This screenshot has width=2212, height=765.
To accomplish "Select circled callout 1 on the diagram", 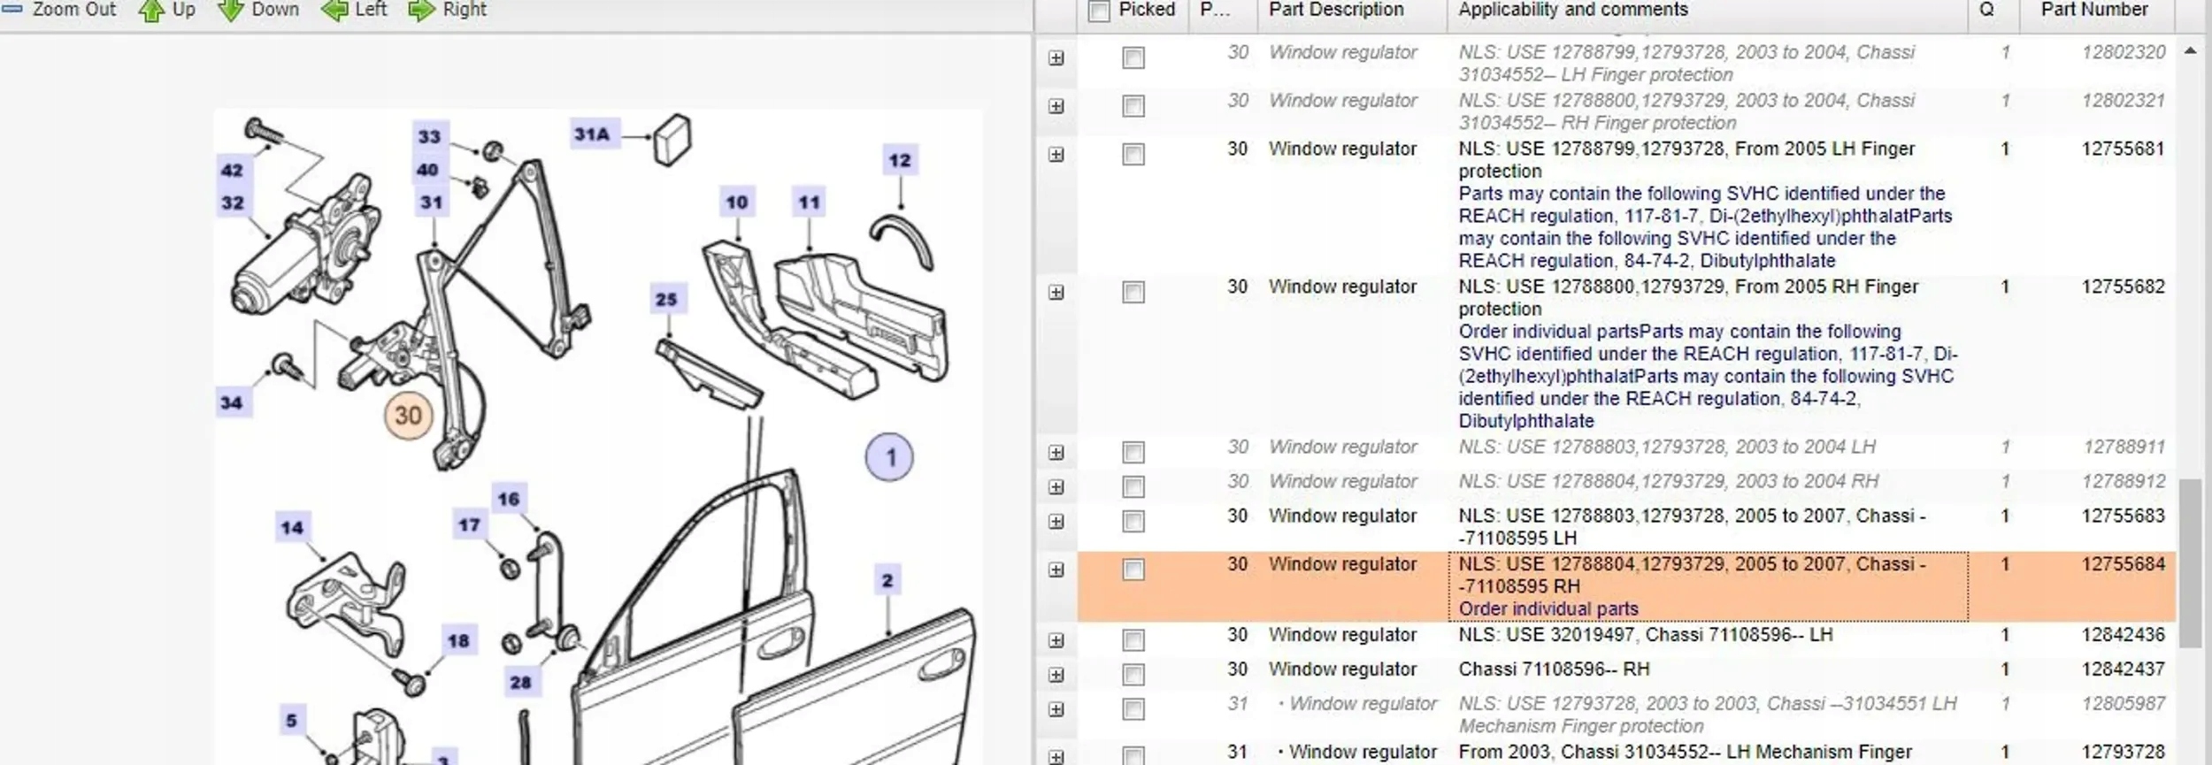I will [x=889, y=457].
